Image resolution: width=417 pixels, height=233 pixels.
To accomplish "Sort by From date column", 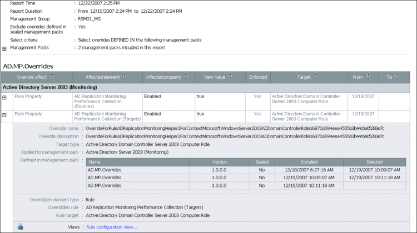I will (x=367, y=77).
